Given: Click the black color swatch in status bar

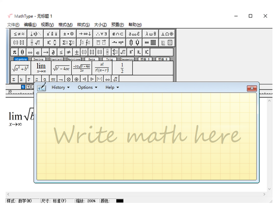Looking at the screenshot, I should [x=120, y=201].
